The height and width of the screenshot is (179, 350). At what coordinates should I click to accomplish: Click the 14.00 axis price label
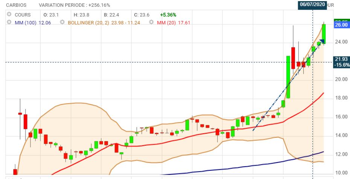(341, 136)
